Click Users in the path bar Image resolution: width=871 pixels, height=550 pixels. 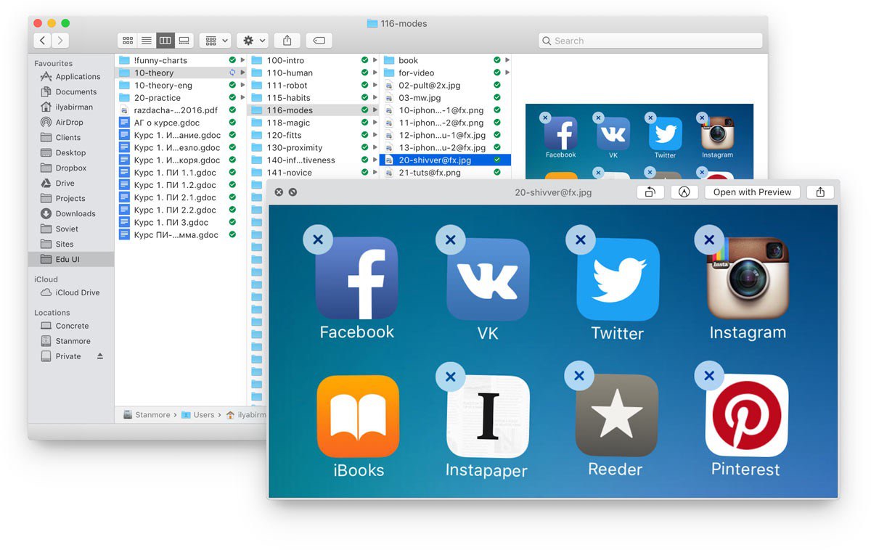coord(198,415)
